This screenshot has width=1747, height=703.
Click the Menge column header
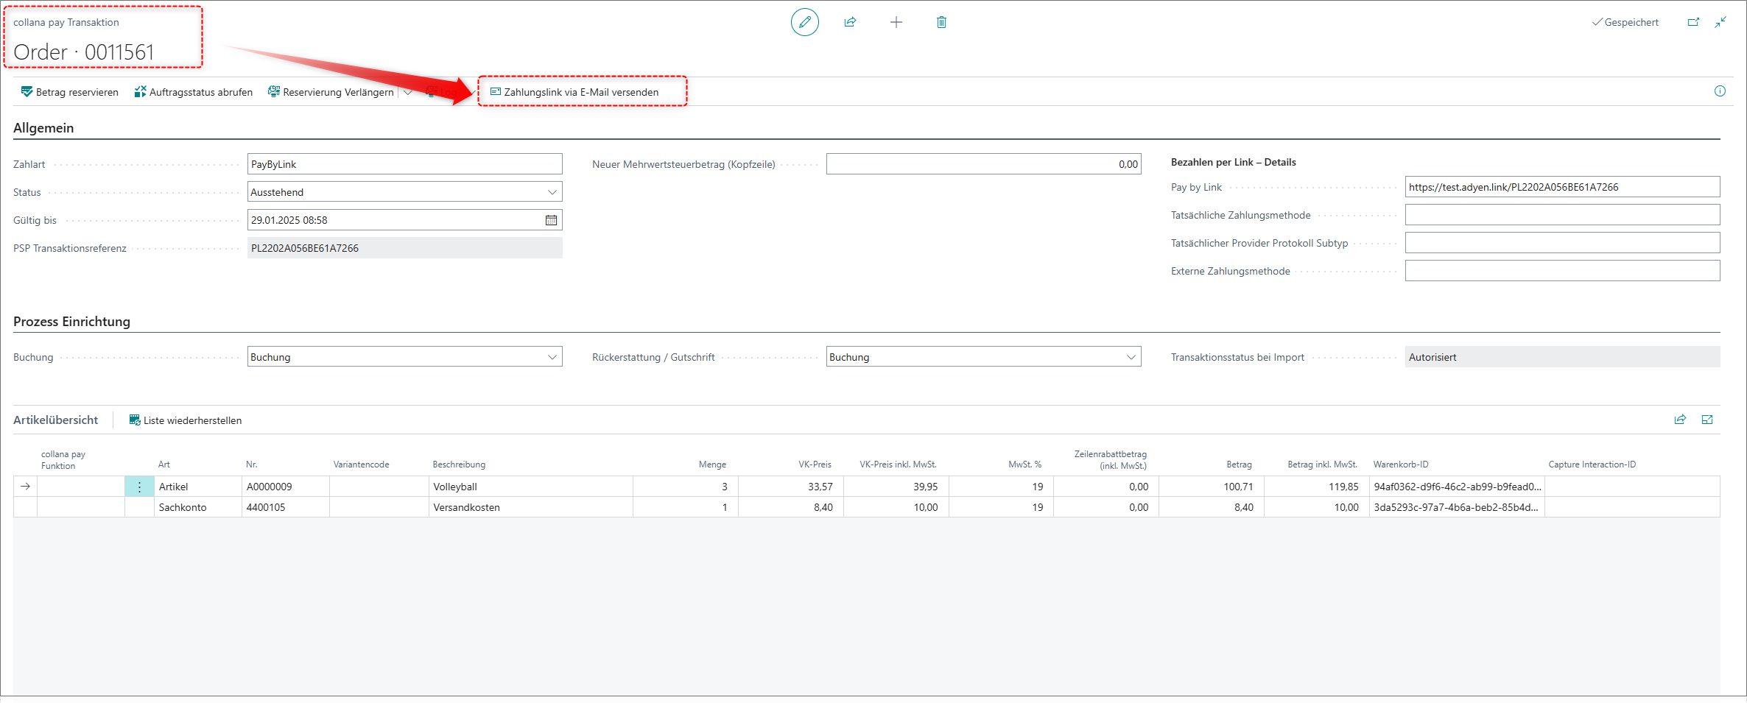tap(712, 464)
